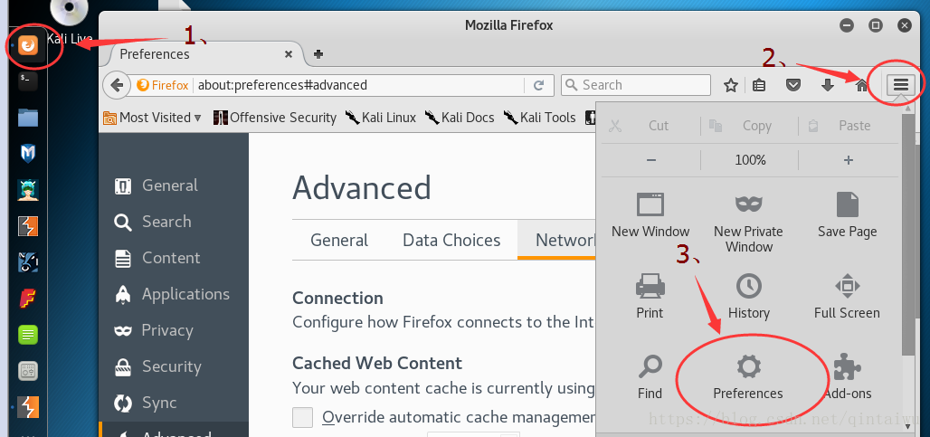Image resolution: width=930 pixels, height=437 pixels.
Task: Select Privacy in the preferences sidebar
Action: click(x=166, y=330)
